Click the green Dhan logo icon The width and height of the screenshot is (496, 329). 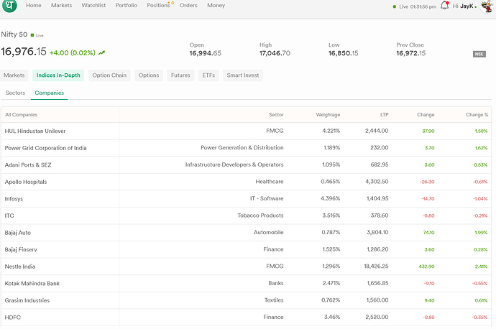pyautogui.click(x=9, y=5)
